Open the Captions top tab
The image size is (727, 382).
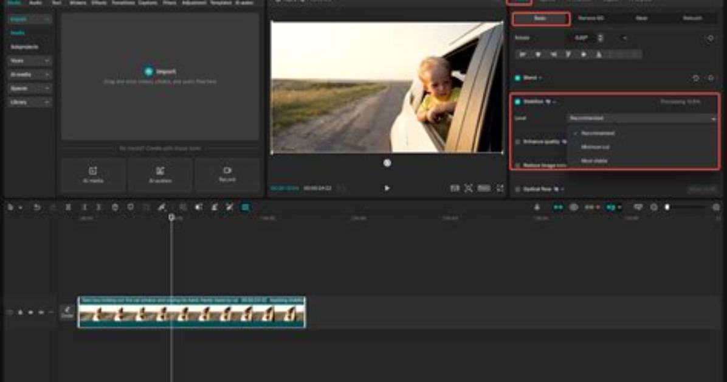148,2
